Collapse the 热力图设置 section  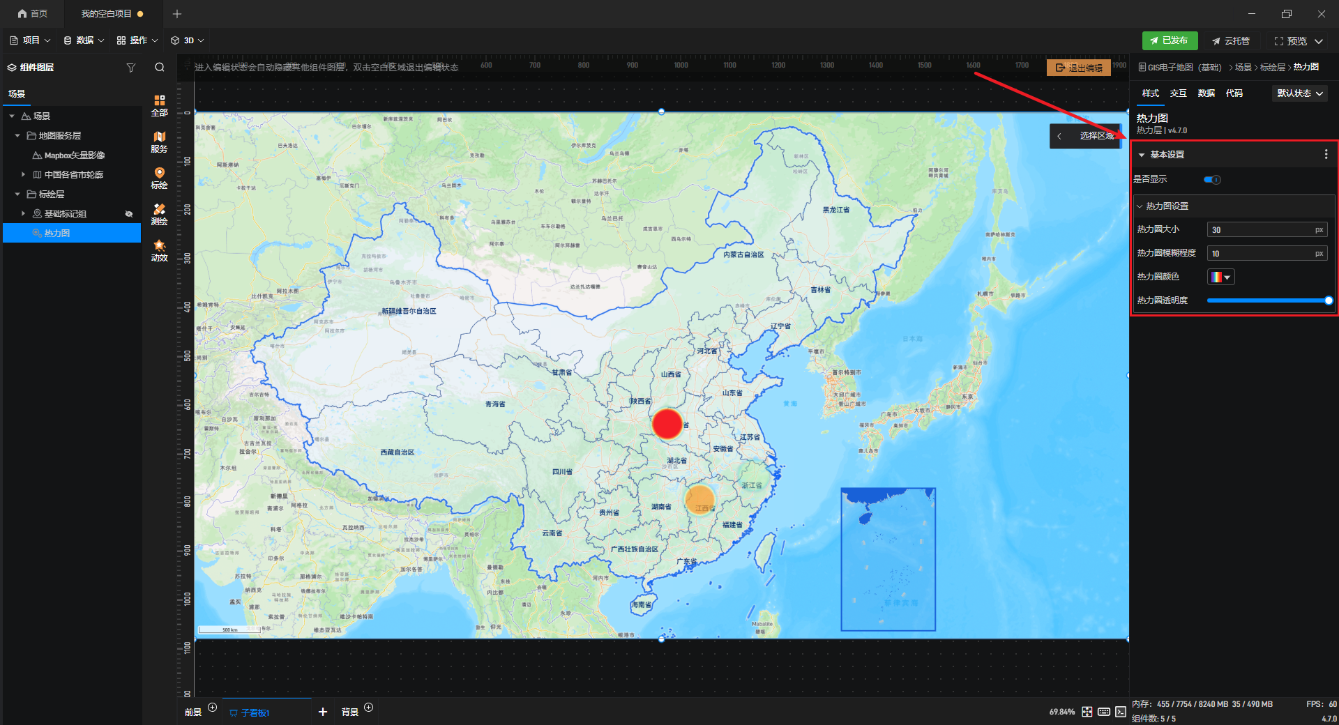pos(1140,206)
